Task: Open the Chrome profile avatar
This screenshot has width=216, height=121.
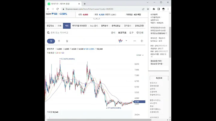Action: [x=163, y=9]
